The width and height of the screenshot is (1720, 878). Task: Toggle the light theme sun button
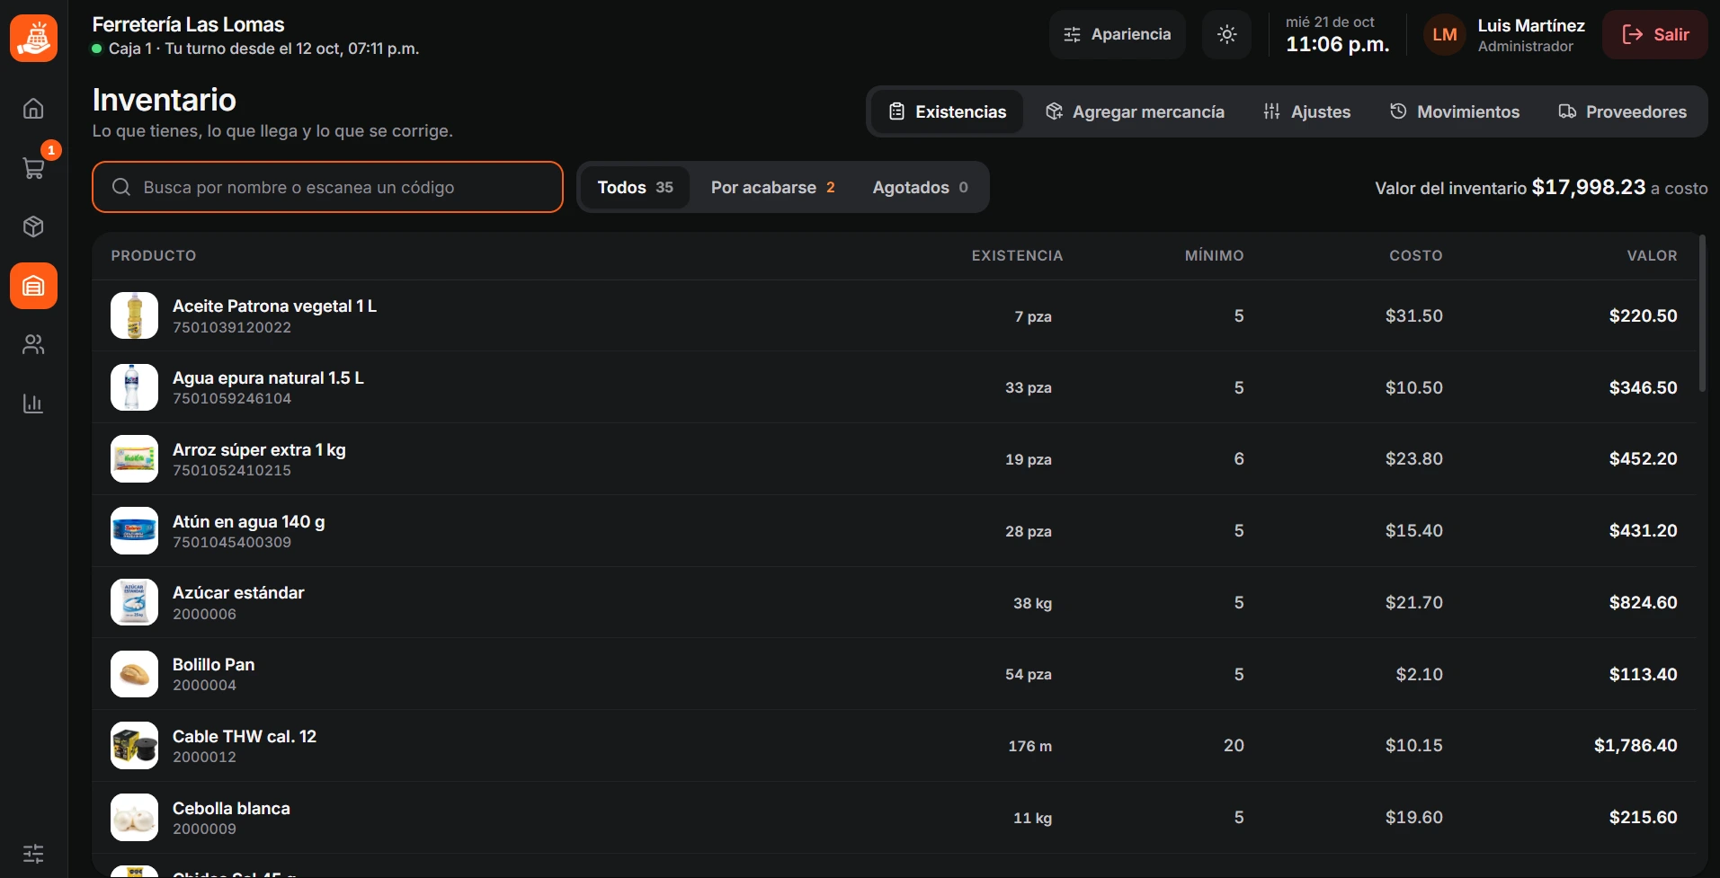point(1226,34)
